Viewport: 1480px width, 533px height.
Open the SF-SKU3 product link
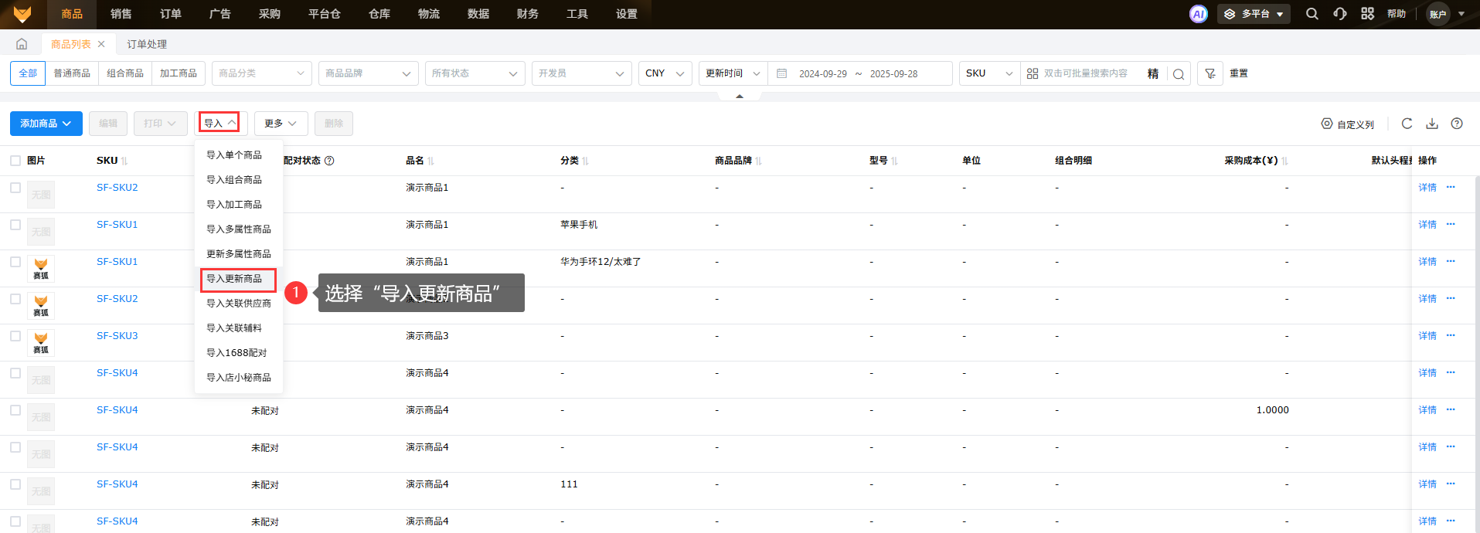[117, 336]
